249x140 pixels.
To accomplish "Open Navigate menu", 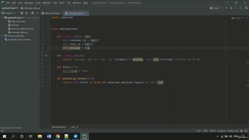I will [29, 3].
